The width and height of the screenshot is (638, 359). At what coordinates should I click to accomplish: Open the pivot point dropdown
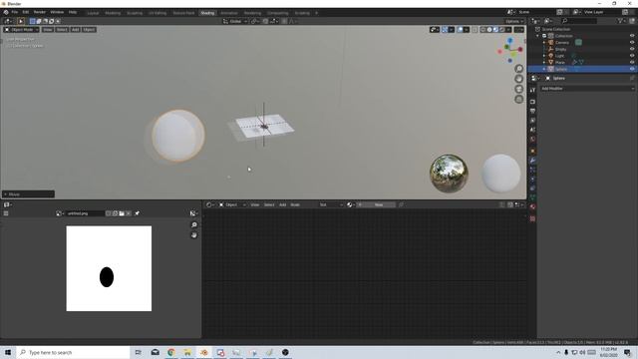(255, 21)
